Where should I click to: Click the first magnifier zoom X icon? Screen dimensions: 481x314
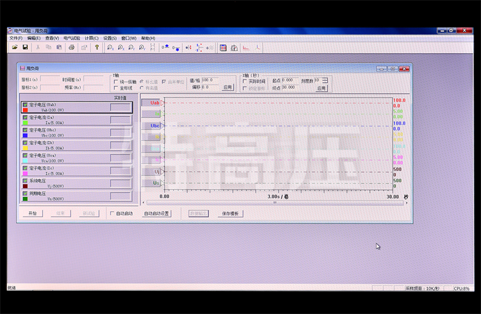110,48
